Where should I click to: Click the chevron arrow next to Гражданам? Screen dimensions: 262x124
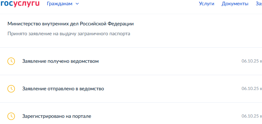tap(77, 4)
